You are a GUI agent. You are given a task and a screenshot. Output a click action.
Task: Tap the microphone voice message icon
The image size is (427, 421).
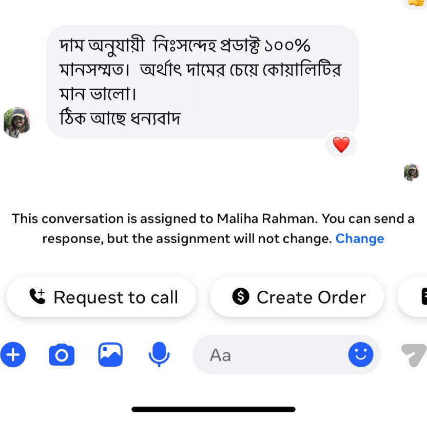[x=159, y=354]
